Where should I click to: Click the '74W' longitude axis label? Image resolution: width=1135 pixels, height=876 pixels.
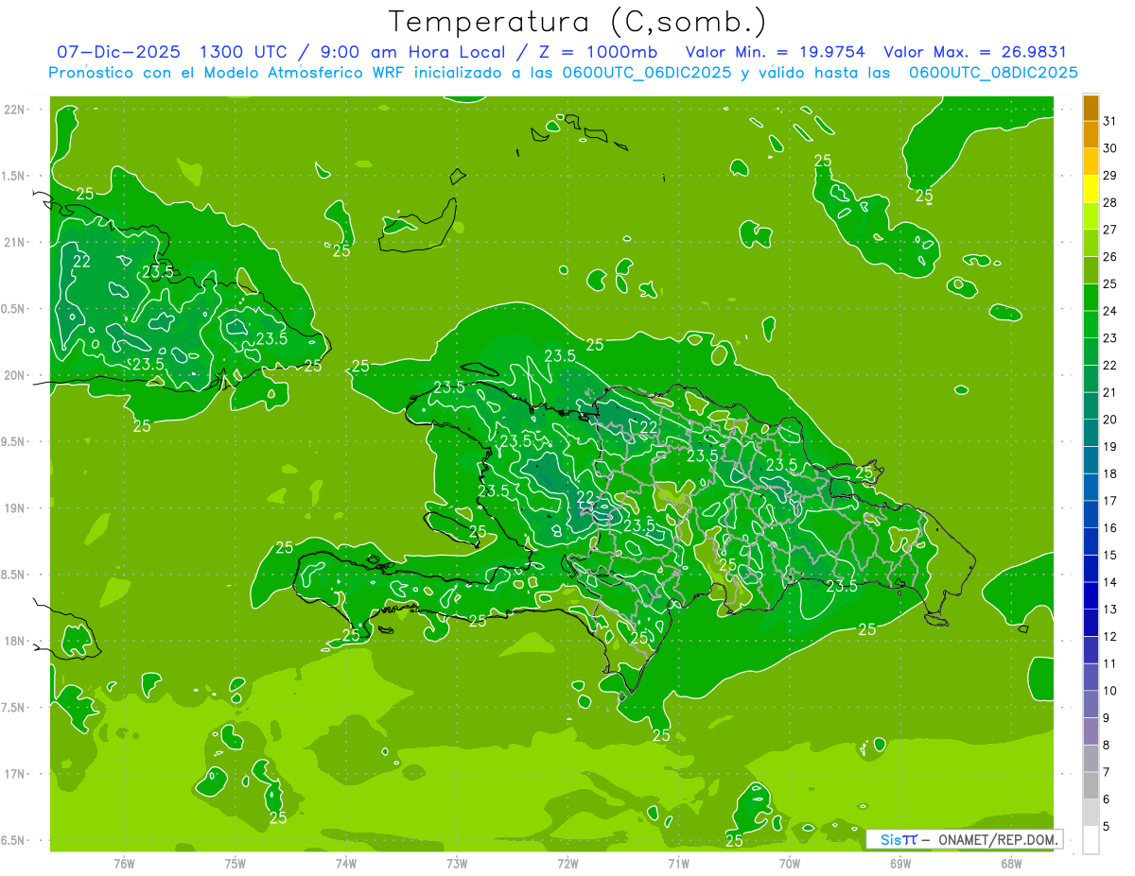point(346,863)
